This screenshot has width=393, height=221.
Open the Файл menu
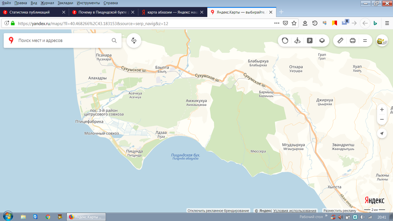pyautogui.click(x=6, y=3)
